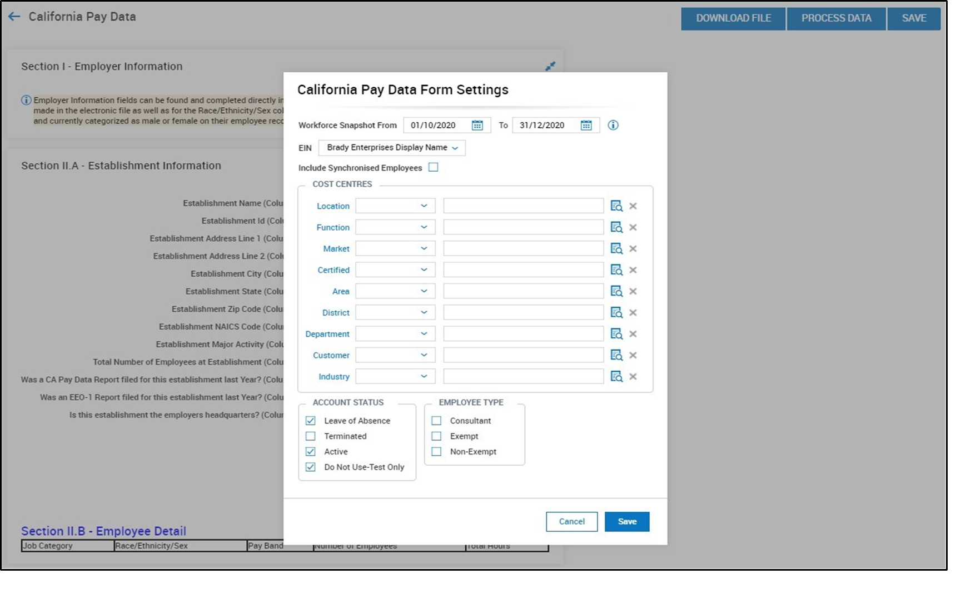956x589 pixels.
Task: Click the Department cost centre link
Action: coord(327,334)
